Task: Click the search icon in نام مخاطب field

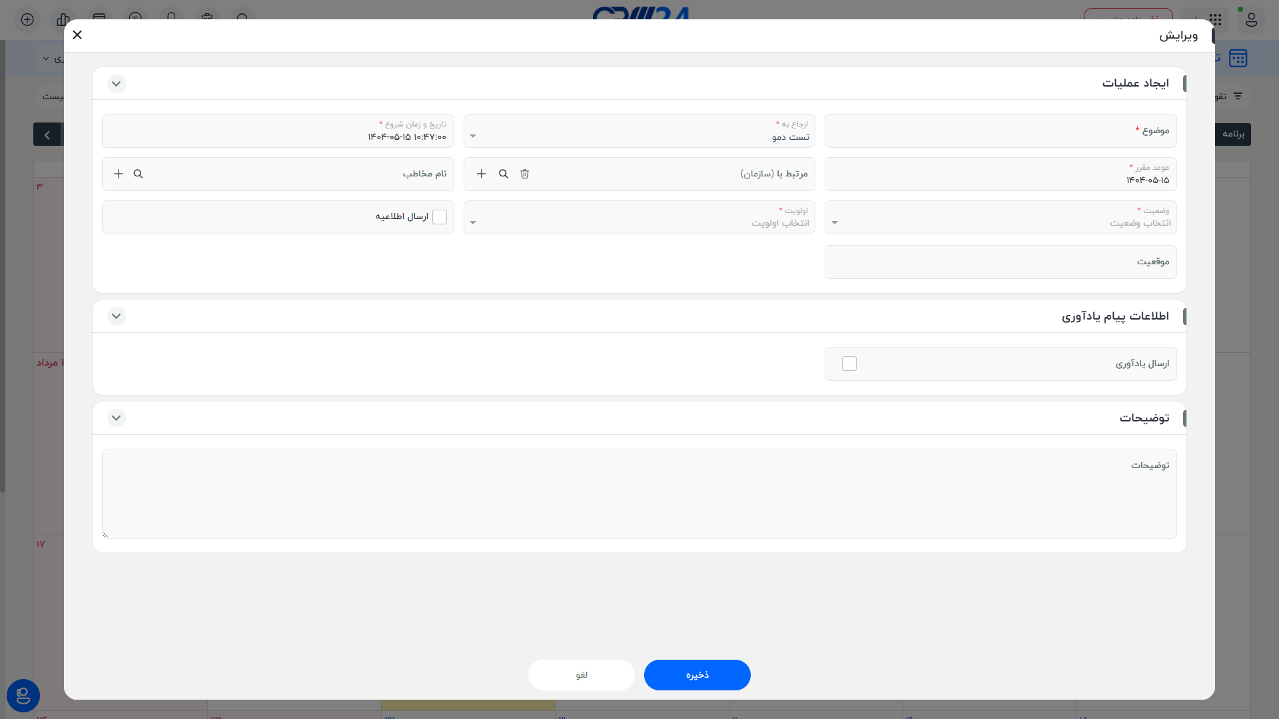Action: pyautogui.click(x=138, y=174)
